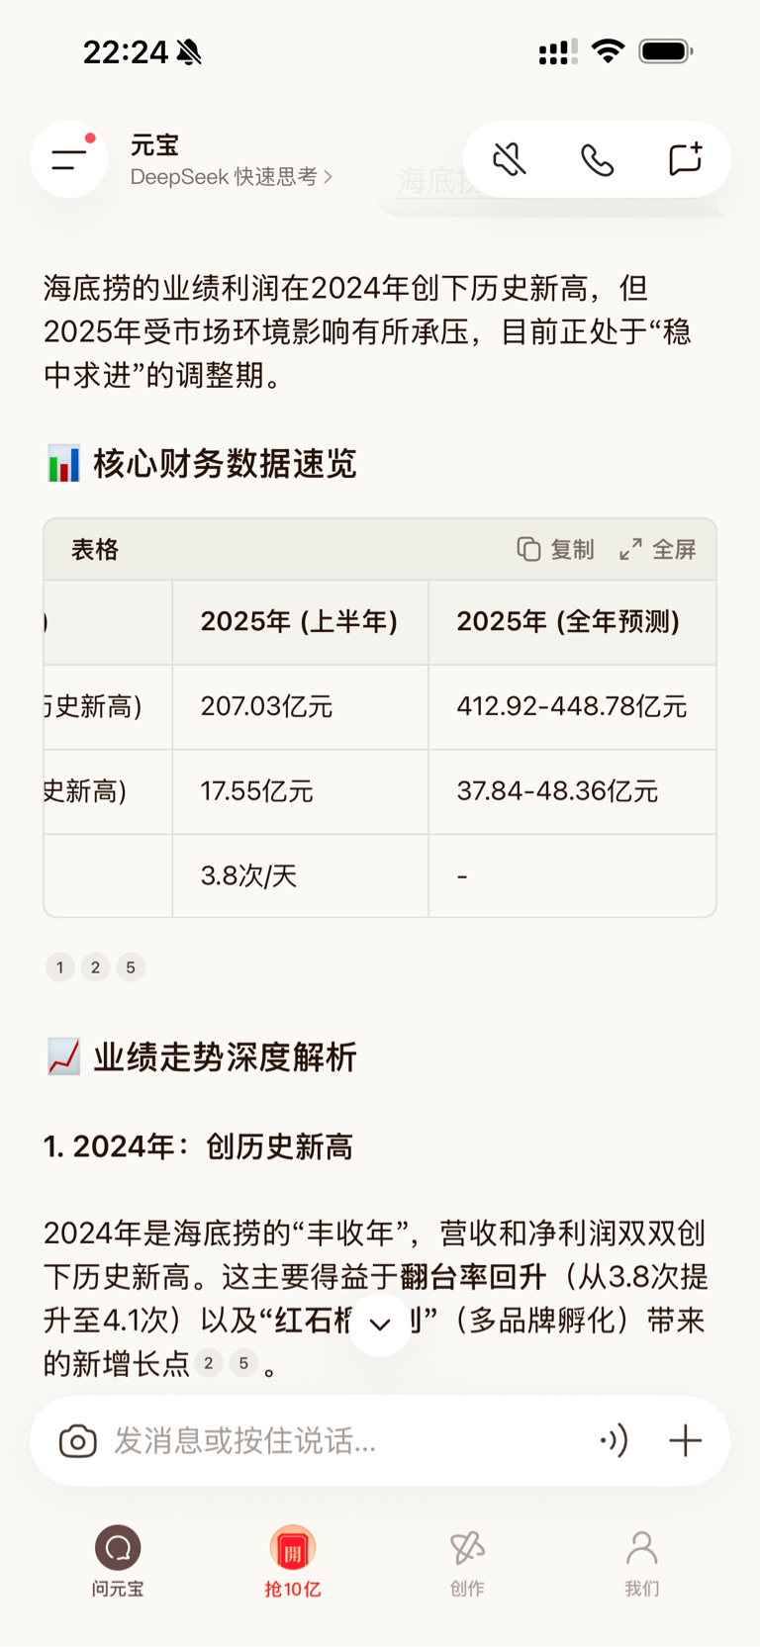The width and height of the screenshot is (760, 1647).
Task: Expand table with 全屏 button
Action: coord(658,549)
